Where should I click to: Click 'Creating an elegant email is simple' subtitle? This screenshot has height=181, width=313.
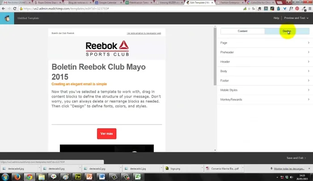click(x=79, y=84)
